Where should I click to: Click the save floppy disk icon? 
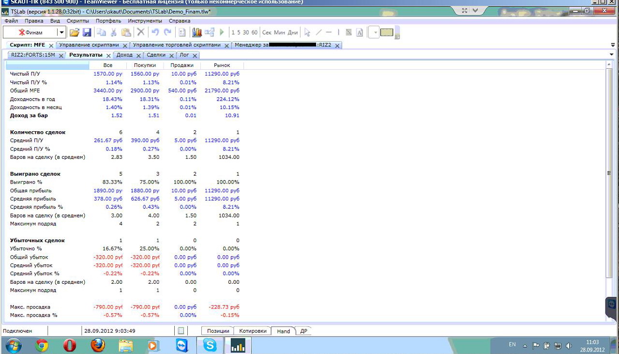point(87,32)
